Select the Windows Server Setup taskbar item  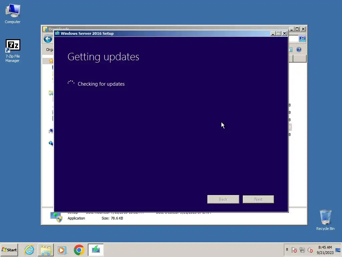[x=96, y=250]
